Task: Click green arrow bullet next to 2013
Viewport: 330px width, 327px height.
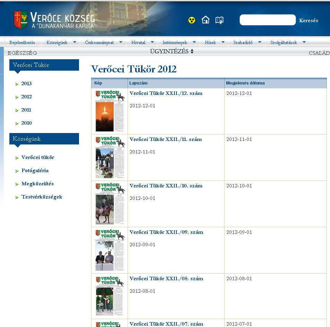Action: pyautogui.click(x=17, y=84)
